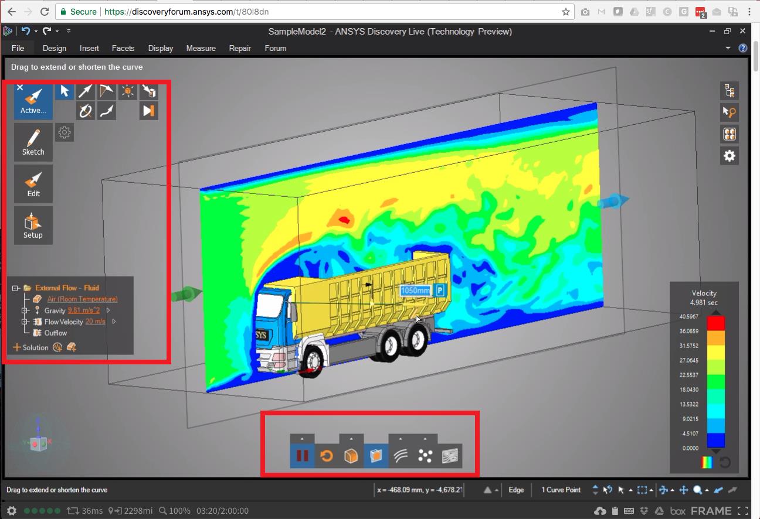Viewport: 760px width, 519px height.
Task: Click the P button beside dimension field
Action: coord(440,290)
